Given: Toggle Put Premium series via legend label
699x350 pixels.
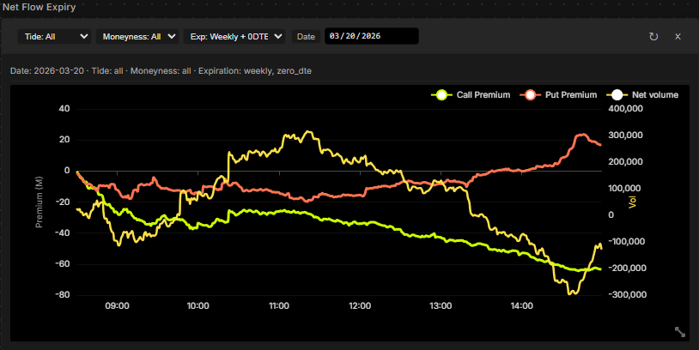Looking at the screenshot, I should (571, 94).
